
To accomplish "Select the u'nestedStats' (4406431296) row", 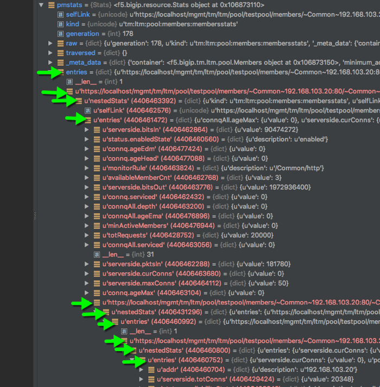I will point(245,312).
